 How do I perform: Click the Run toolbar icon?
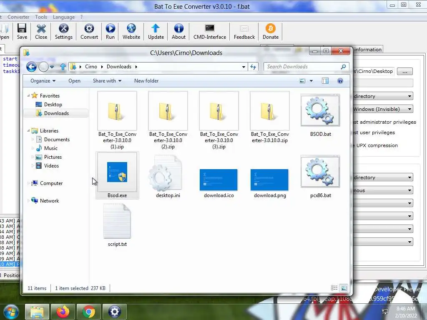click(110, 32)
